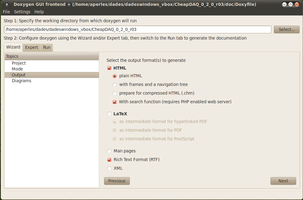The width and height of the screenshot is (303, 200).
Task: Switch to the Expert tab
Action: pyautogui.click(x=32, y=47)
